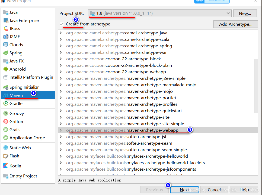Select softeu-archetype-seam-simple row
Viewport: 262px width, 195px height.
point(158,150)
